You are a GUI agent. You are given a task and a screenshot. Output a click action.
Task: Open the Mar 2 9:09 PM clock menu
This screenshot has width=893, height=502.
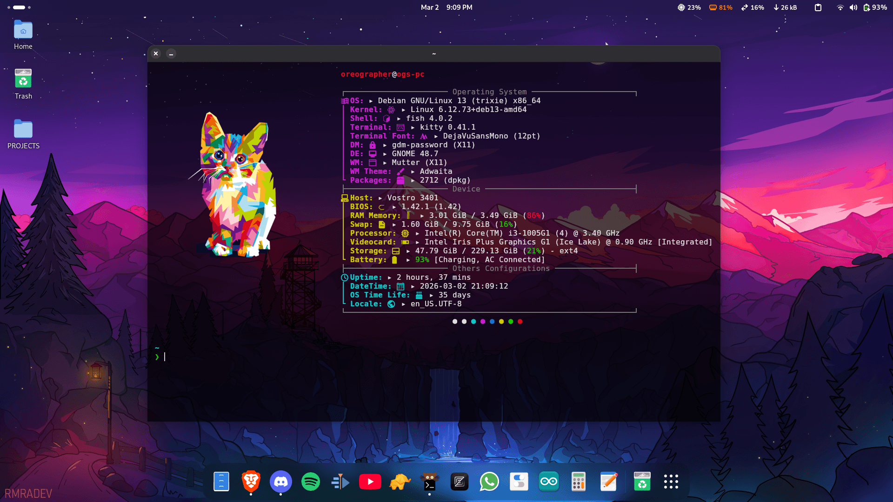point(446,7)
